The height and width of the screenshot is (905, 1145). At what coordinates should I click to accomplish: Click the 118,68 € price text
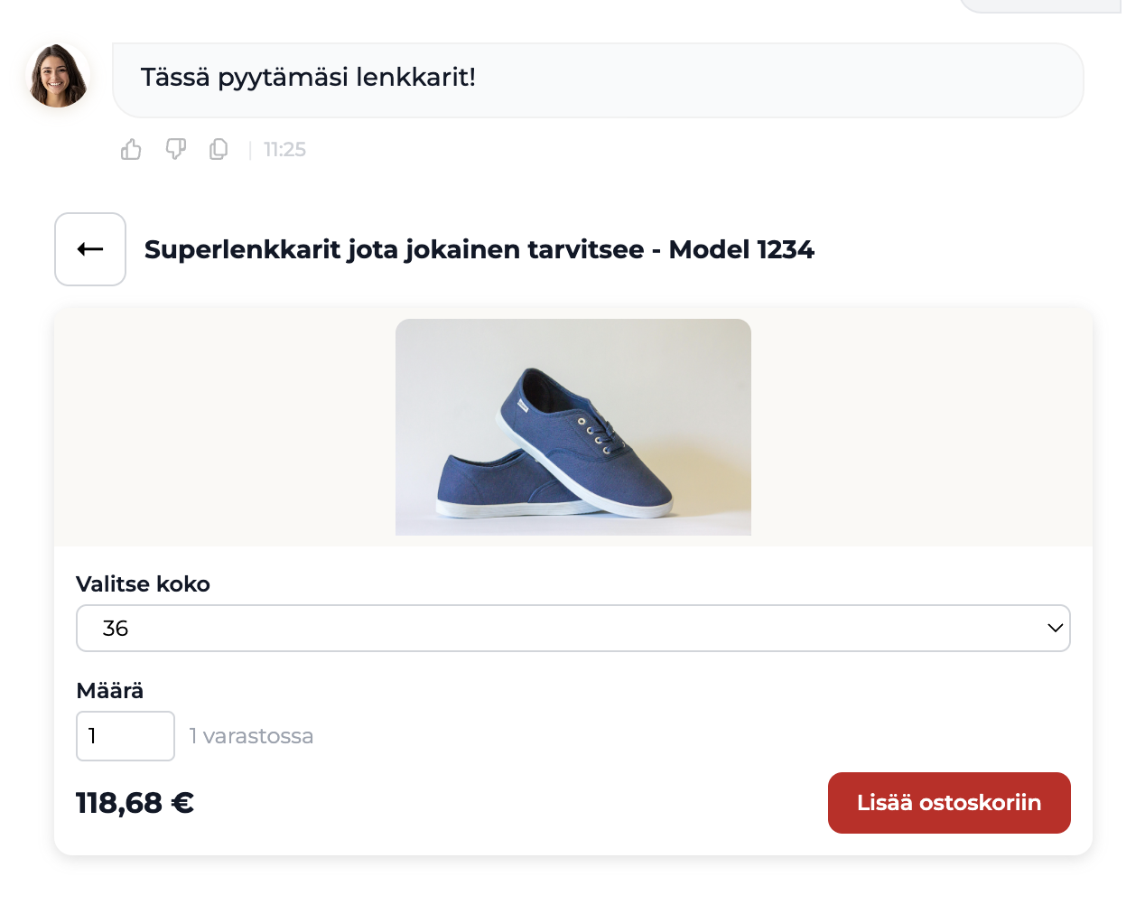pyautogui.click(x=135, y=803)
